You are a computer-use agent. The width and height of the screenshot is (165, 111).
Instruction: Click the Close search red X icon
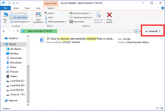[x=109, y=16]
